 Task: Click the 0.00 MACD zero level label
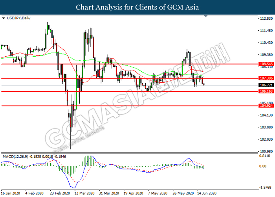click(x=262, y=166)
